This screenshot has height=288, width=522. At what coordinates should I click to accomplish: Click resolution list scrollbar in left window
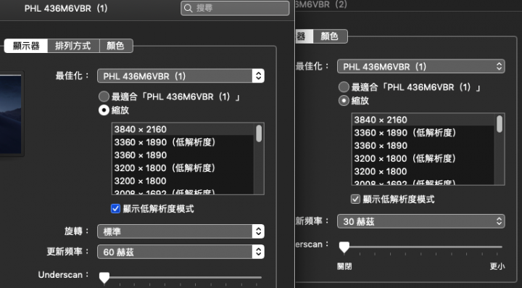[259, 133]
